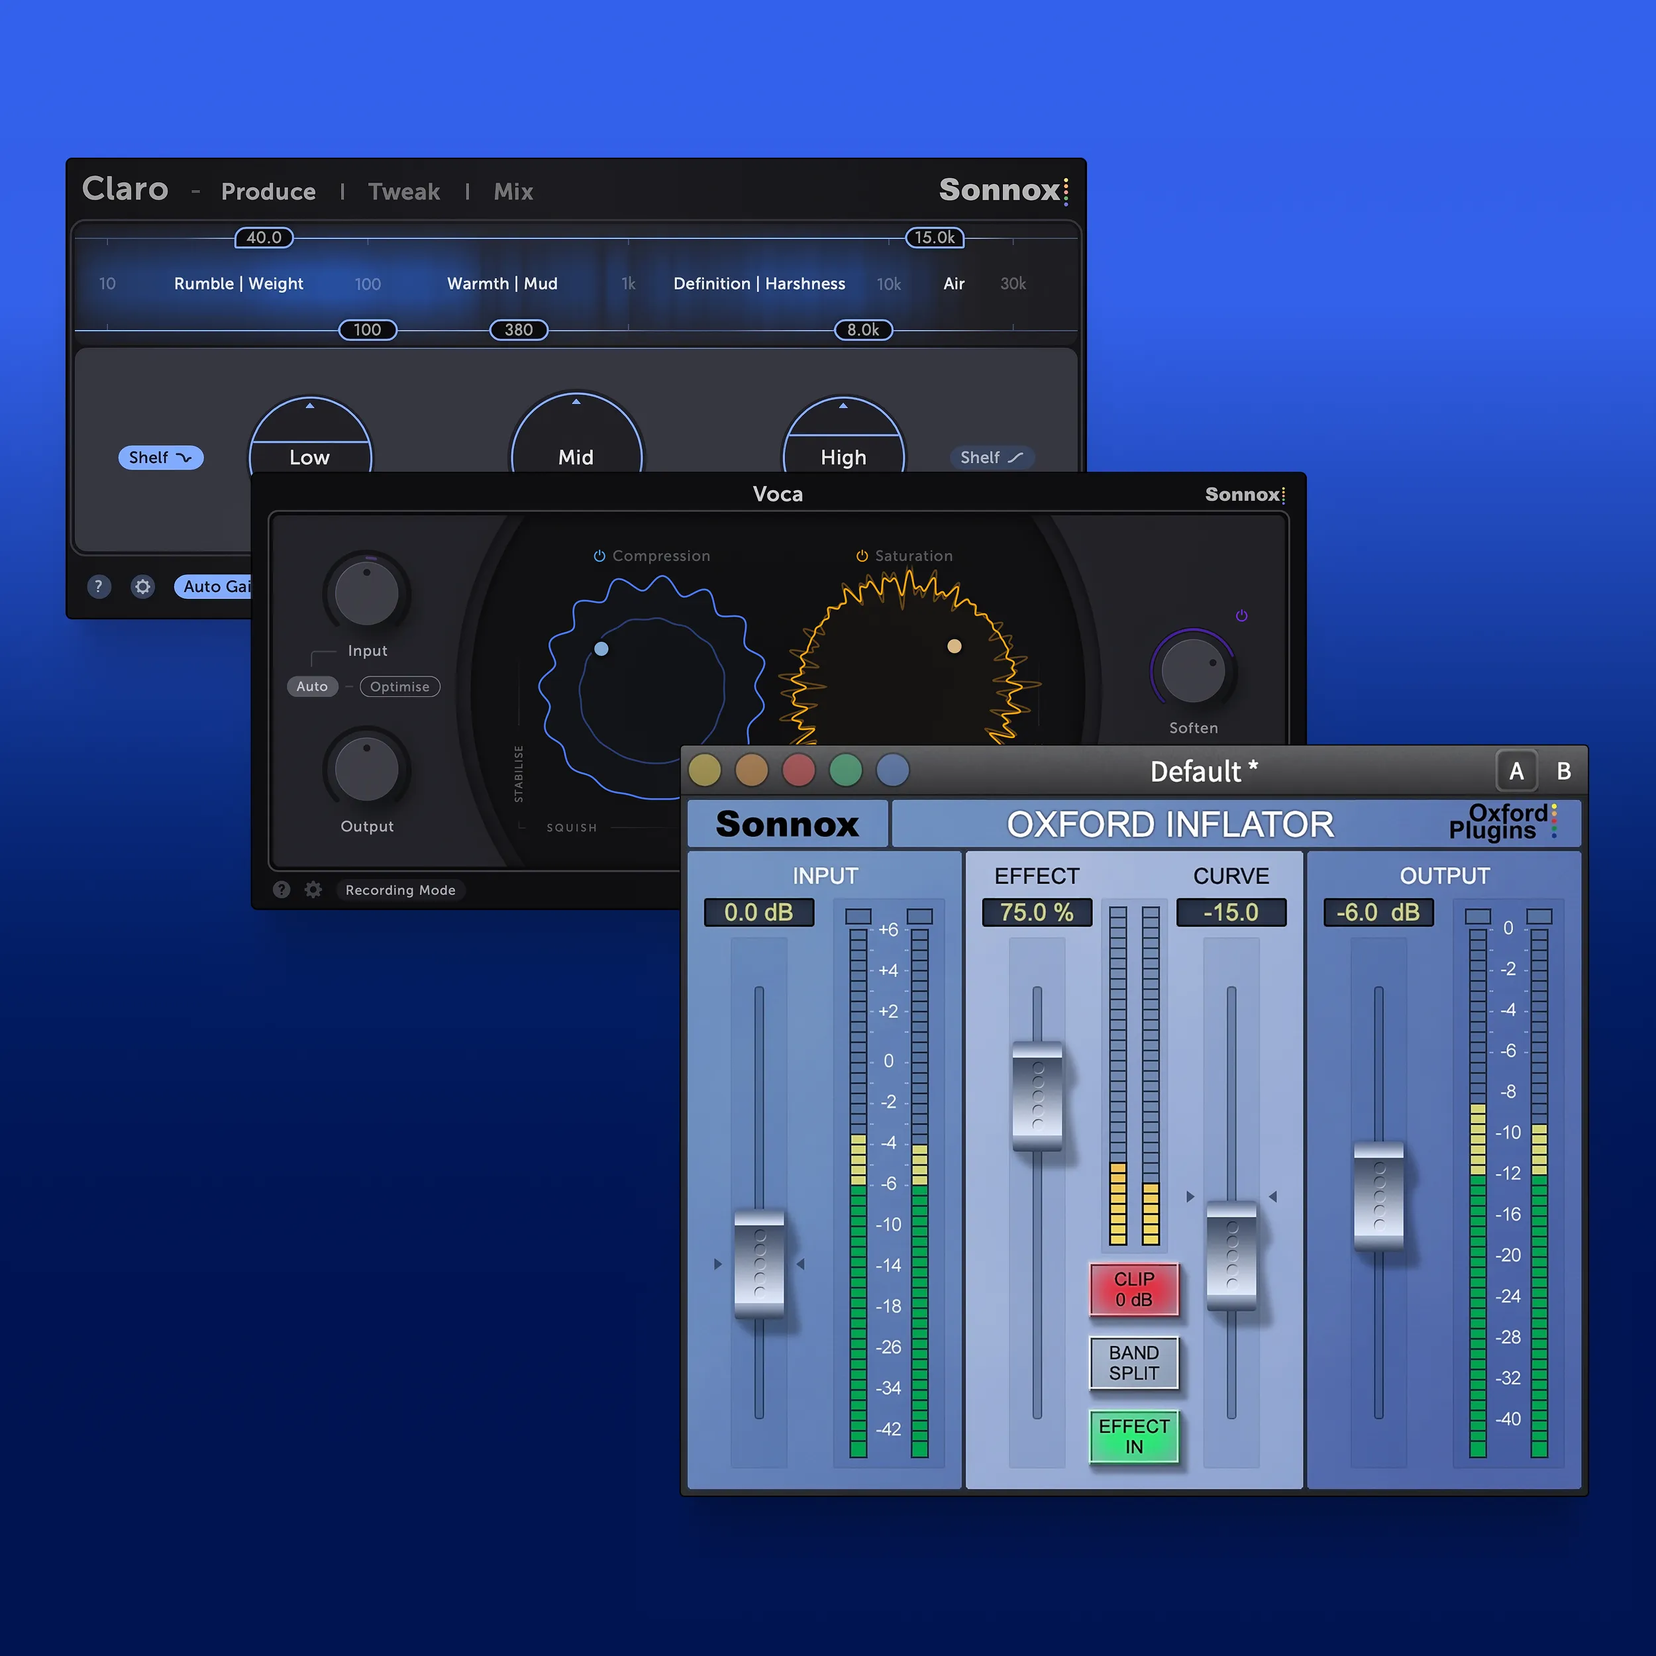1656x1656 pixels.
Task: Click the Sonnox logo in Oxford Inflator
Action: click(x=787, y=824)
